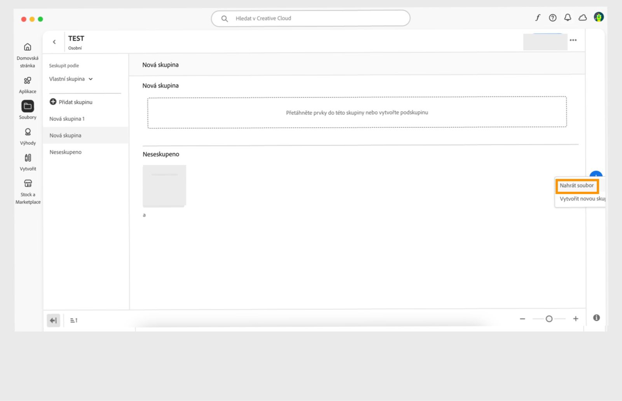Click the dashed drop zone for Nová skupina

(357, 112)
